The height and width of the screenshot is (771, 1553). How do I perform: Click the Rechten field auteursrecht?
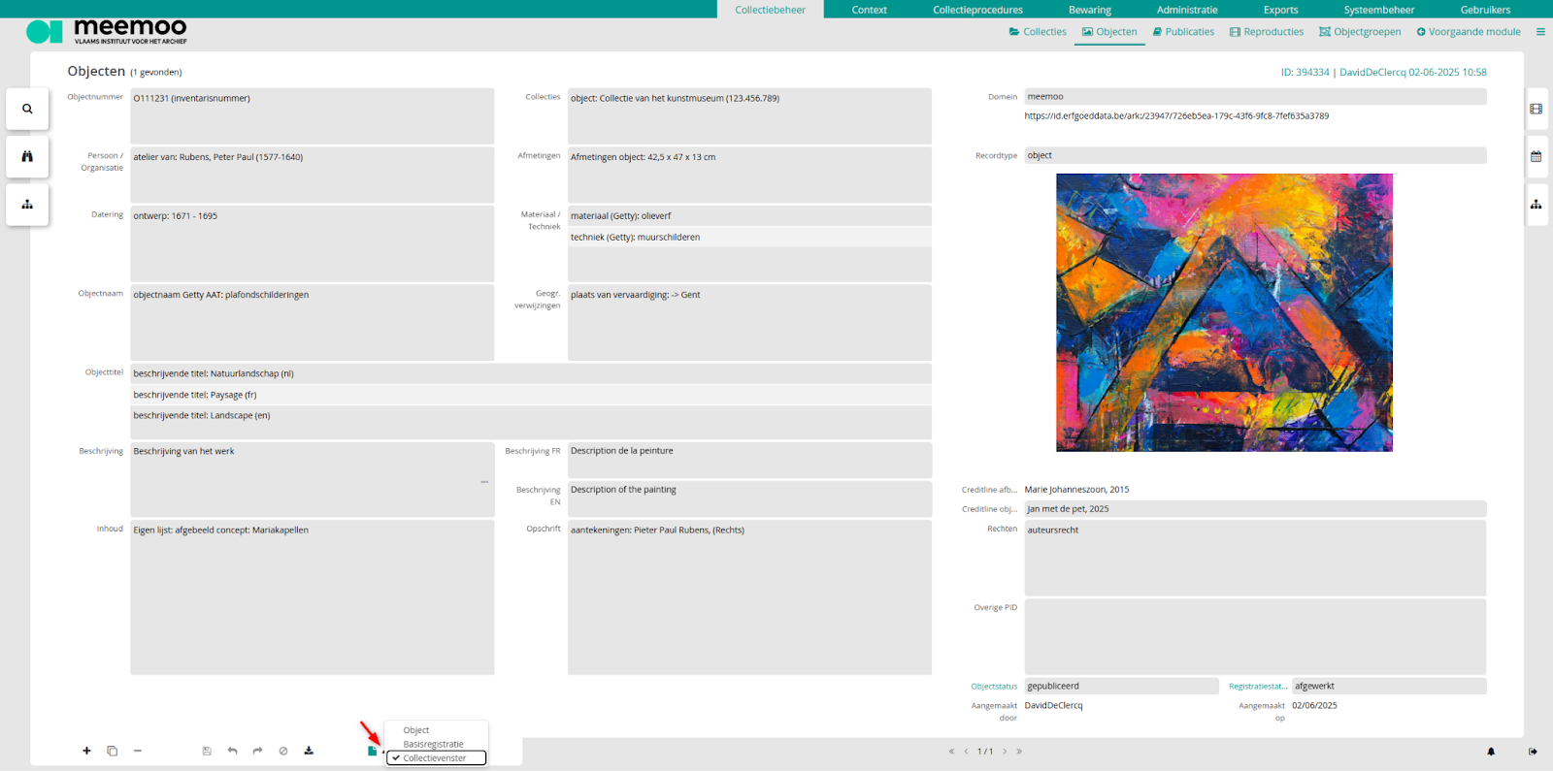coord(1255,558)
